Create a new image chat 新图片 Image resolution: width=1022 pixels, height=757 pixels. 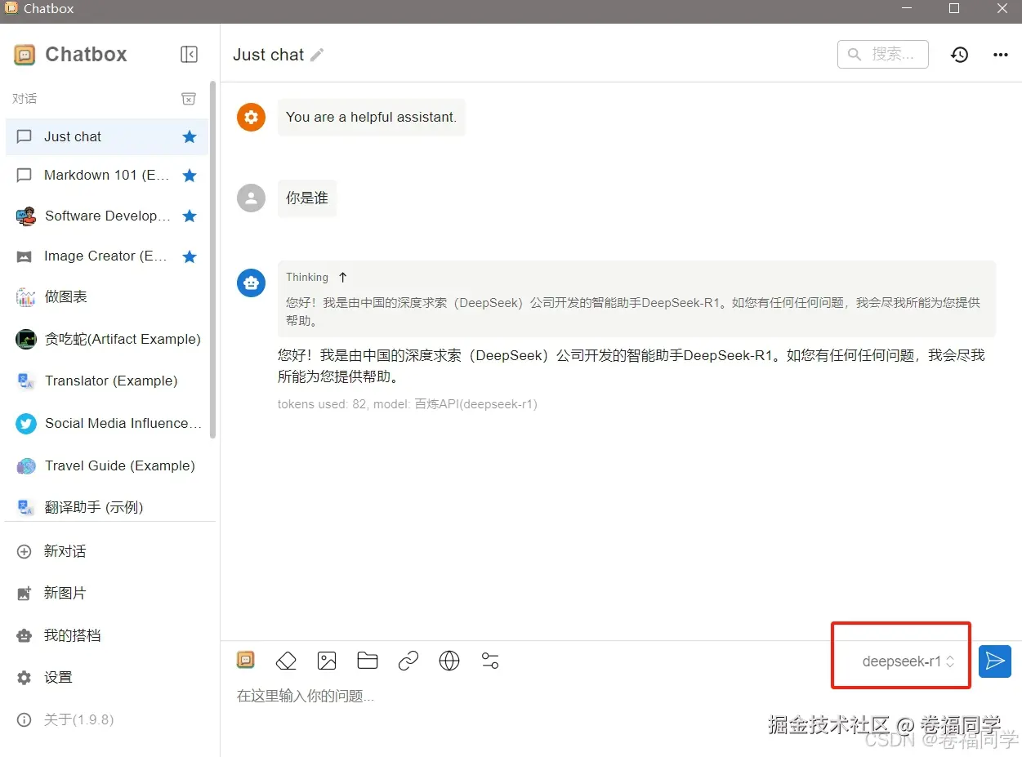pyautogui.click(x=107, y=594)
